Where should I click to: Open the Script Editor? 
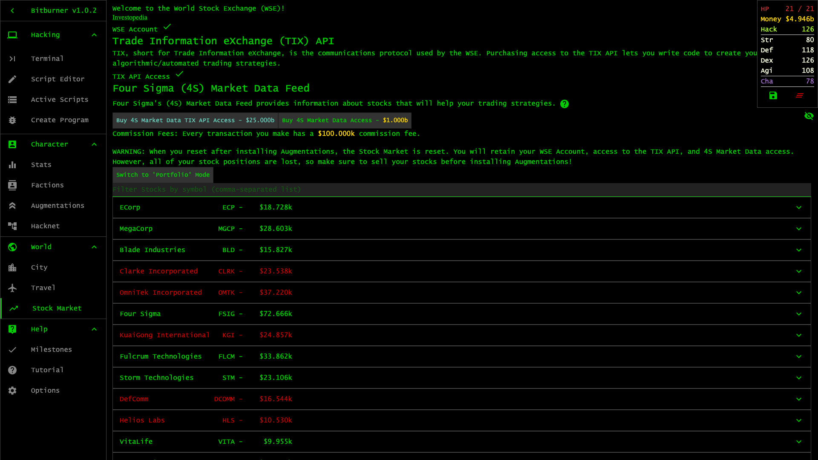point(58,79)
